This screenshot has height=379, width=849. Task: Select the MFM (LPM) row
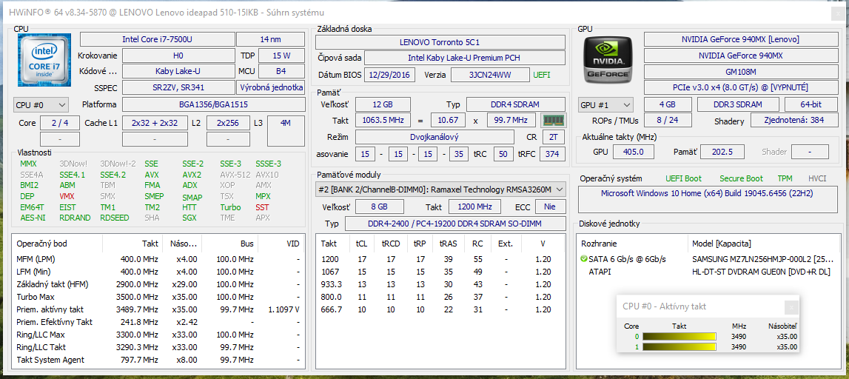point(157,259)
